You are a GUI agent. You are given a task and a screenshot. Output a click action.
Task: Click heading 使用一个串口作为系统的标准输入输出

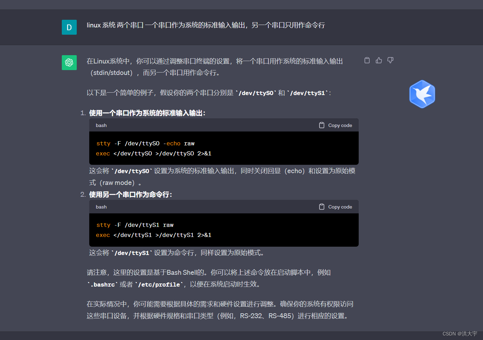(147, 113)
